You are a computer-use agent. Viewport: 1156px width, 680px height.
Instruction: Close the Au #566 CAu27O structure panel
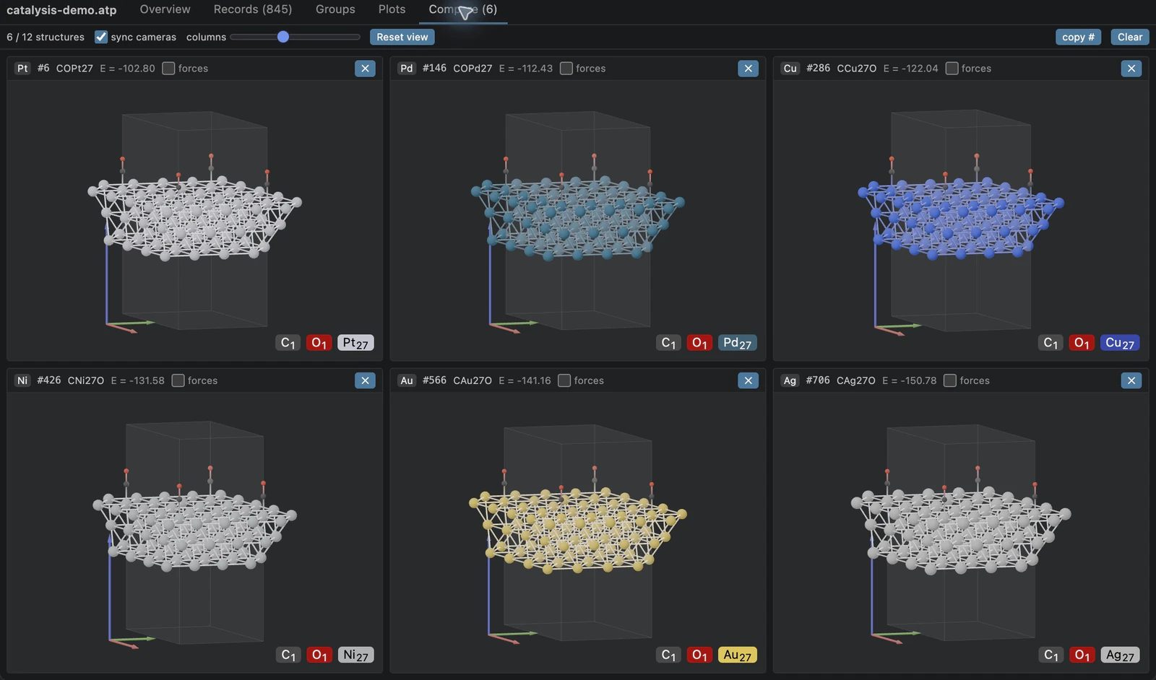click(748, 380)
